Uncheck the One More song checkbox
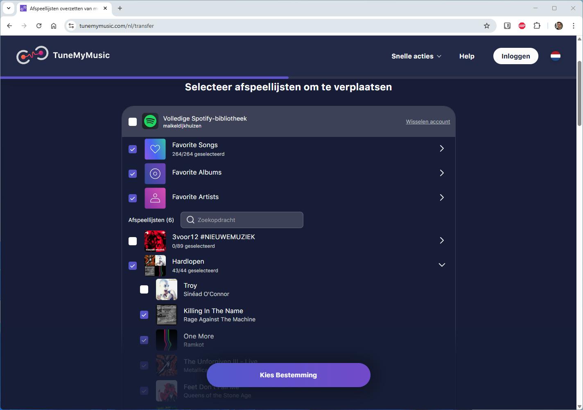The image size is (583, 410). tap(144, 340)
